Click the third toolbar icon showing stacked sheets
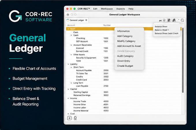This screenshot has width=196, height=130. pos(169,20)
